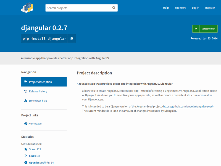Click the Navigation sidebar heading

click(x=29, y=72)
